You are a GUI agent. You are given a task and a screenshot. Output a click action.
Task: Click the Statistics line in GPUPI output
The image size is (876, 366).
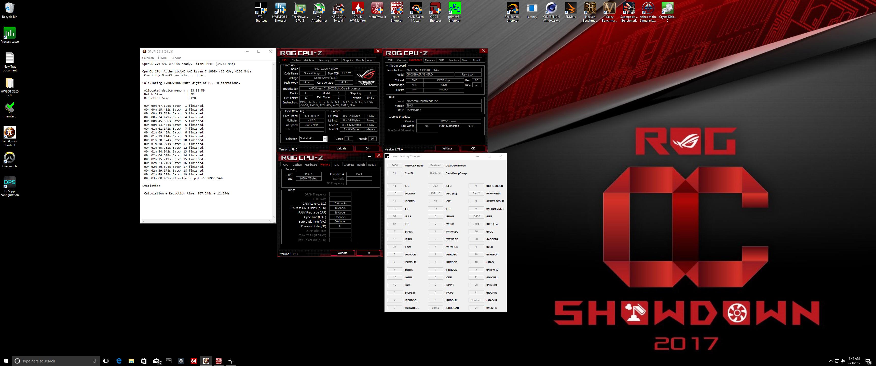click(x=151, y=186)
